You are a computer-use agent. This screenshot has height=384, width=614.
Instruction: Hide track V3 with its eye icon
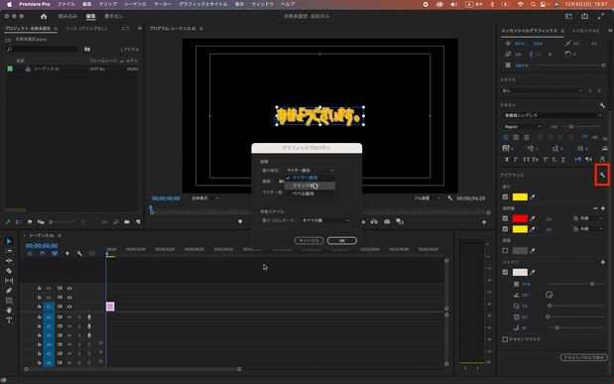[69, 289]
